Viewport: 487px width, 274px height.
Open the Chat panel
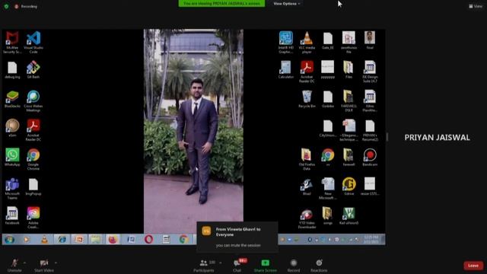[x=237, y=266]
